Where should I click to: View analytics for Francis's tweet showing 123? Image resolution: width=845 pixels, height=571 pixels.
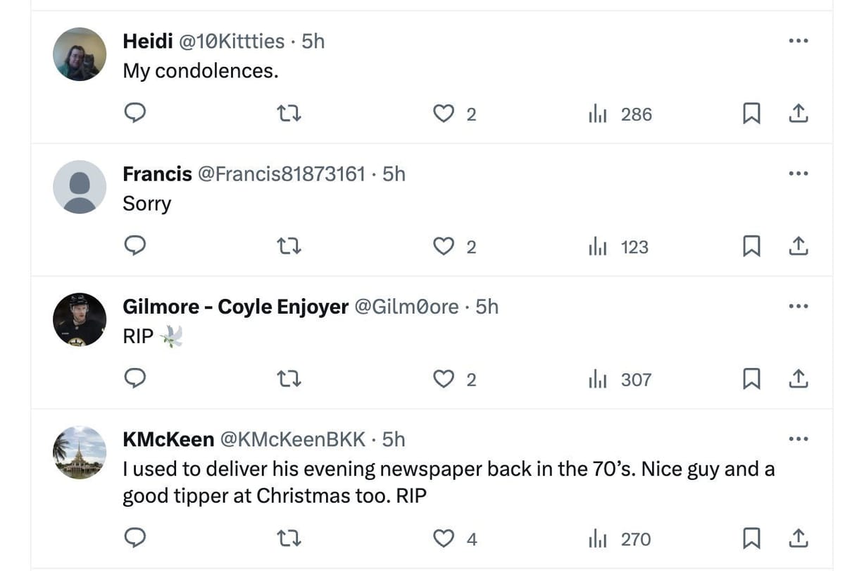619,247
